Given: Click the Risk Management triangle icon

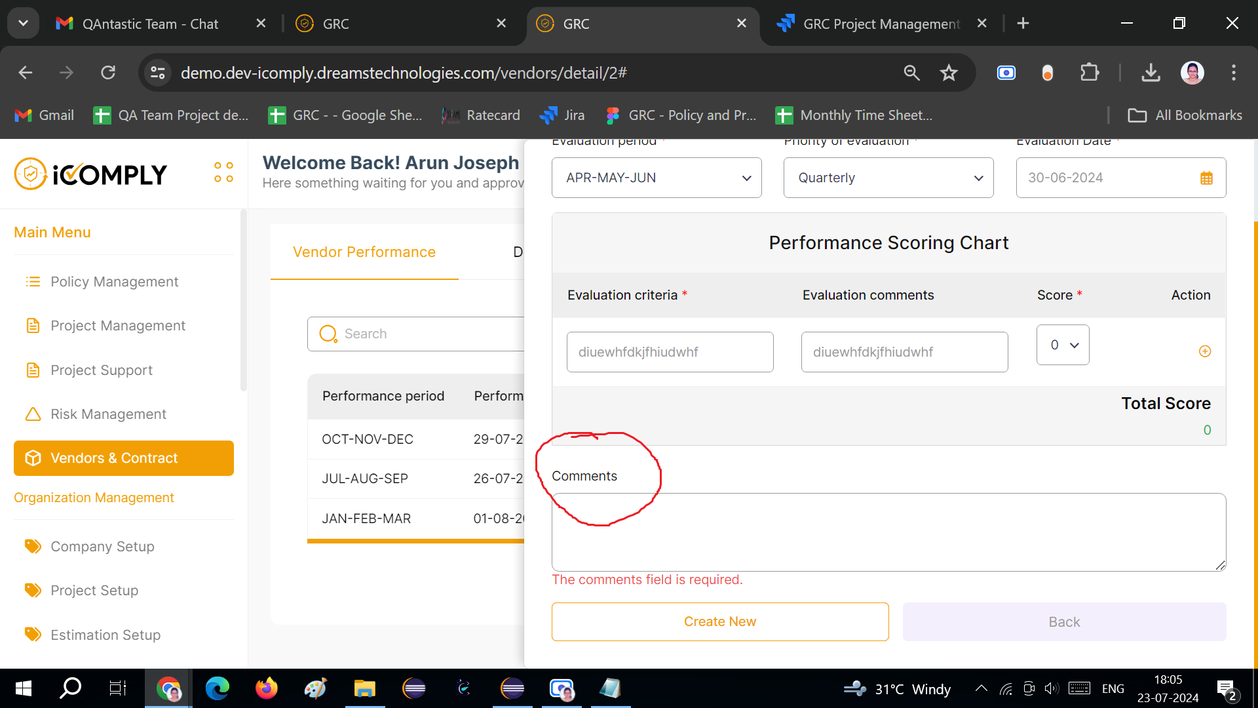Looking at the screenshot, I should tap(33, 414).
